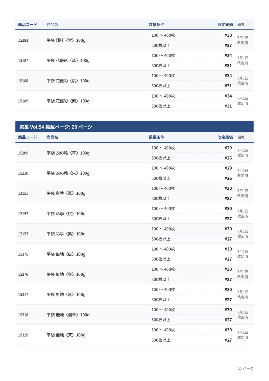Click the 包集 Vol.54 掲載ページ section header
269x381 pixels.
coord(134,127)
